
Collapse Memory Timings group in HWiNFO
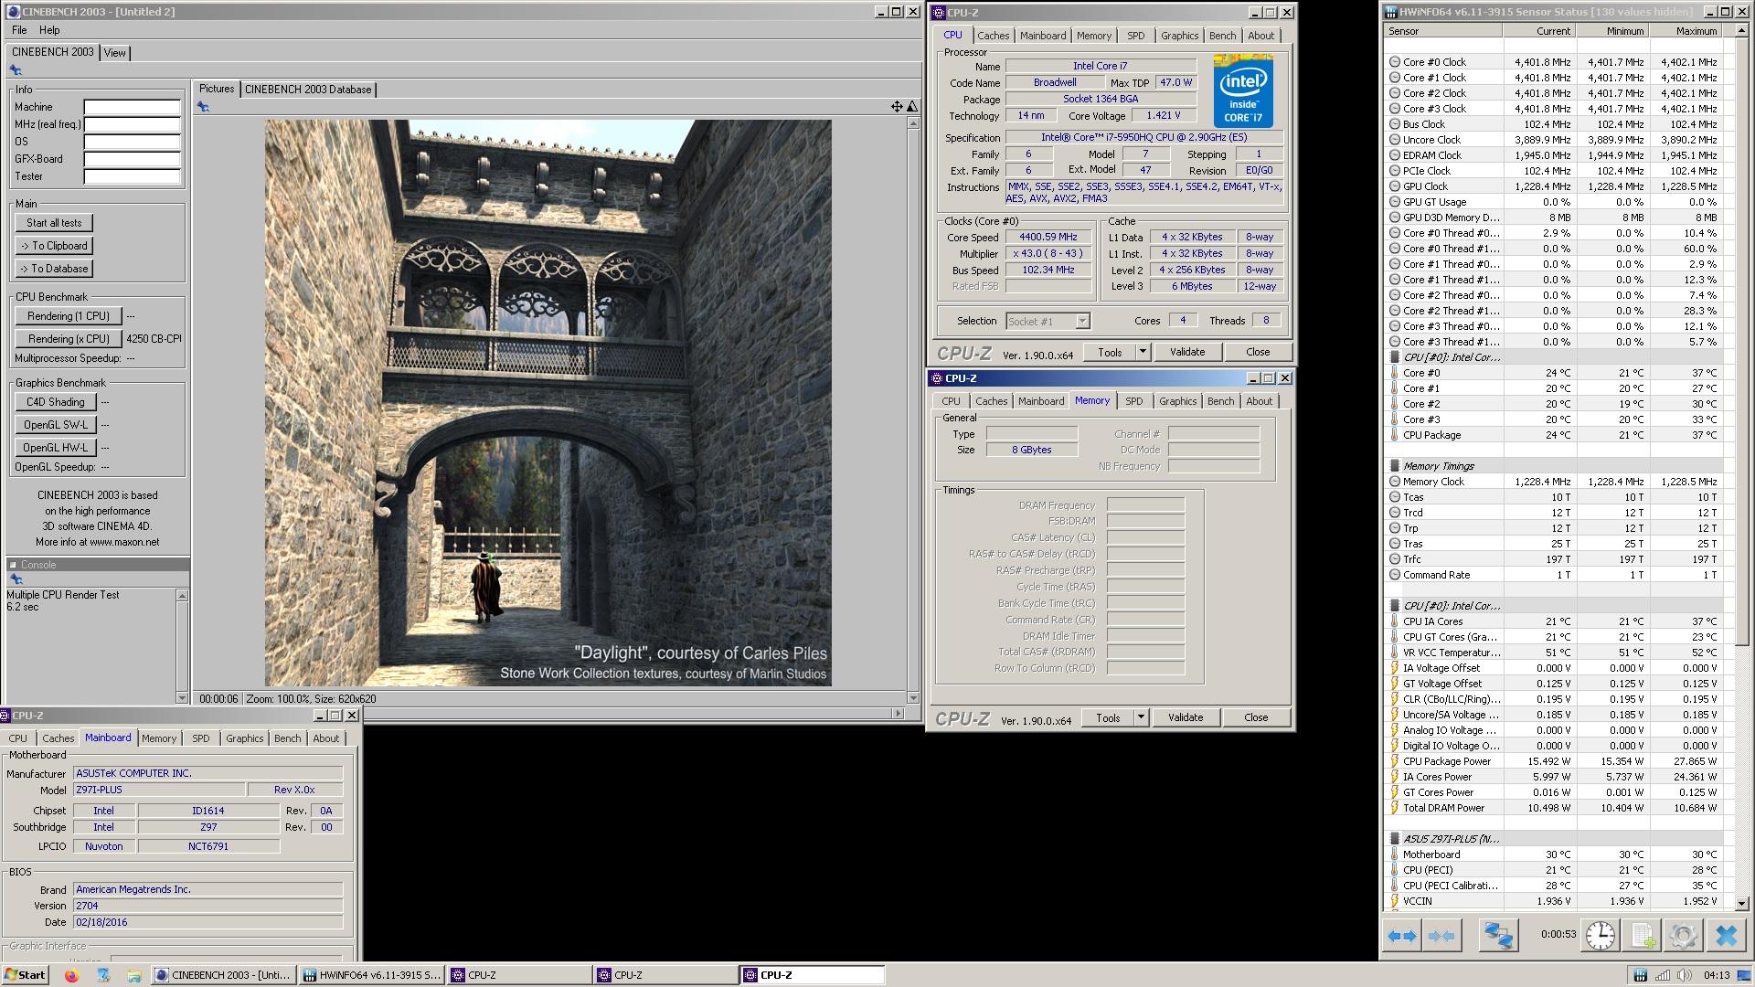coord(1395,466)
